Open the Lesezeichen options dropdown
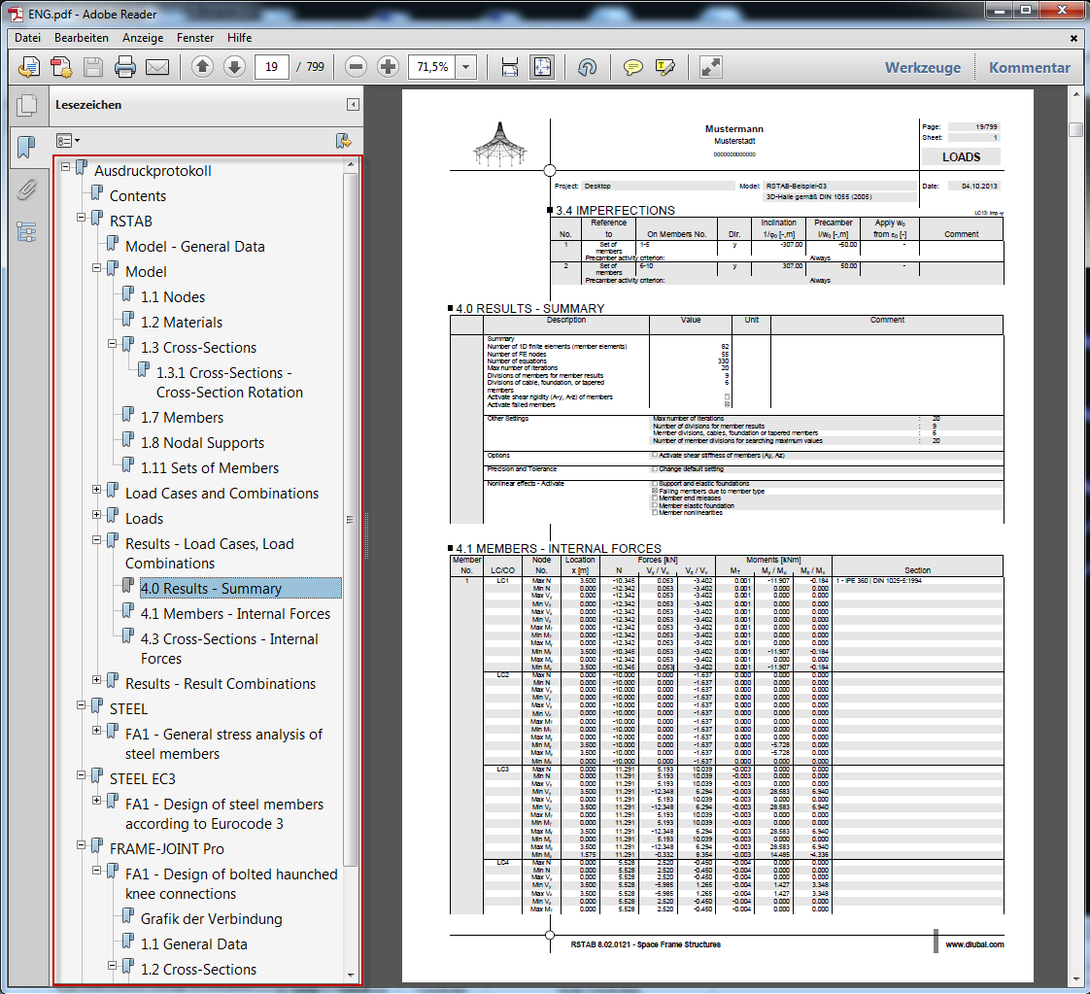The height and width of the screenshot is (994, 1090). tap(68, 142)
